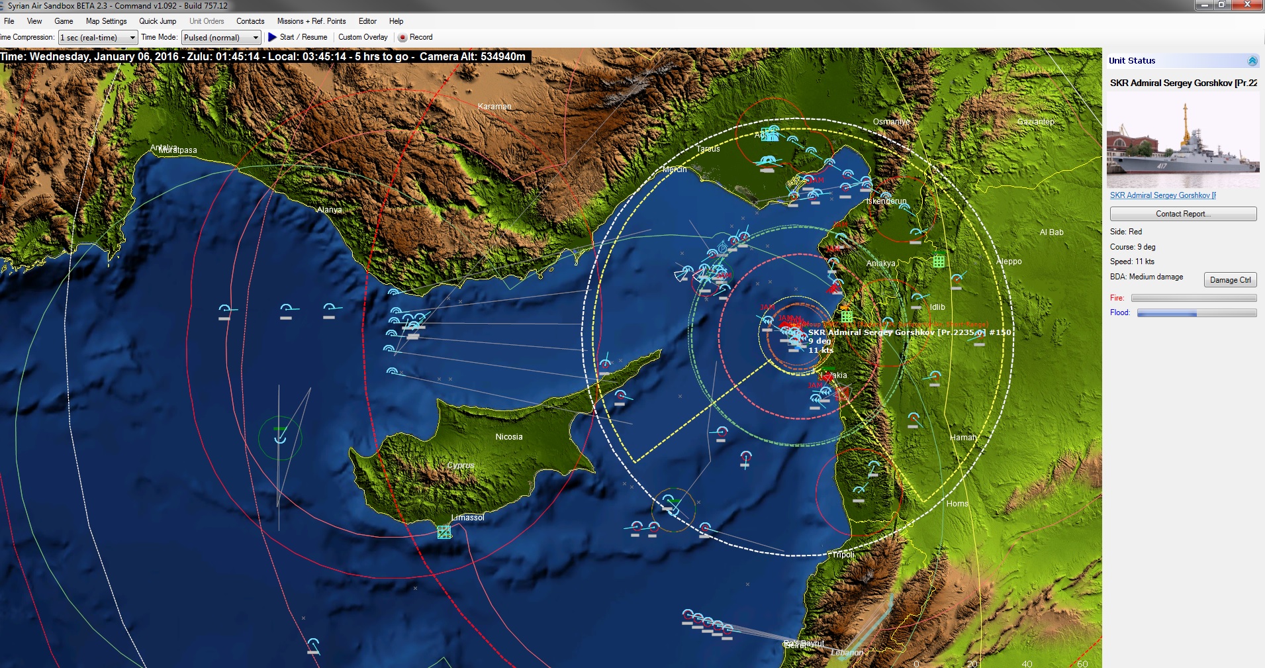Click the Admiral Gorshkov ship photo
1265x668 pixels.
1183,141
